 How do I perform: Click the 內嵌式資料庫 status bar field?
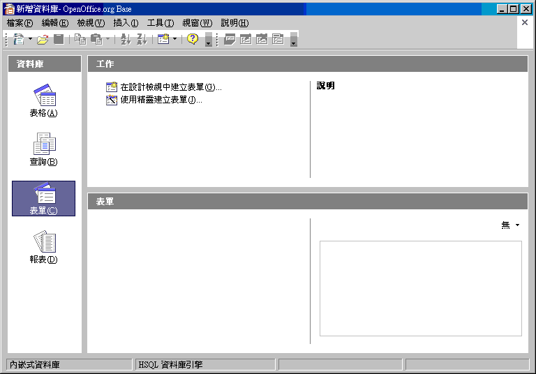(69, 365)
